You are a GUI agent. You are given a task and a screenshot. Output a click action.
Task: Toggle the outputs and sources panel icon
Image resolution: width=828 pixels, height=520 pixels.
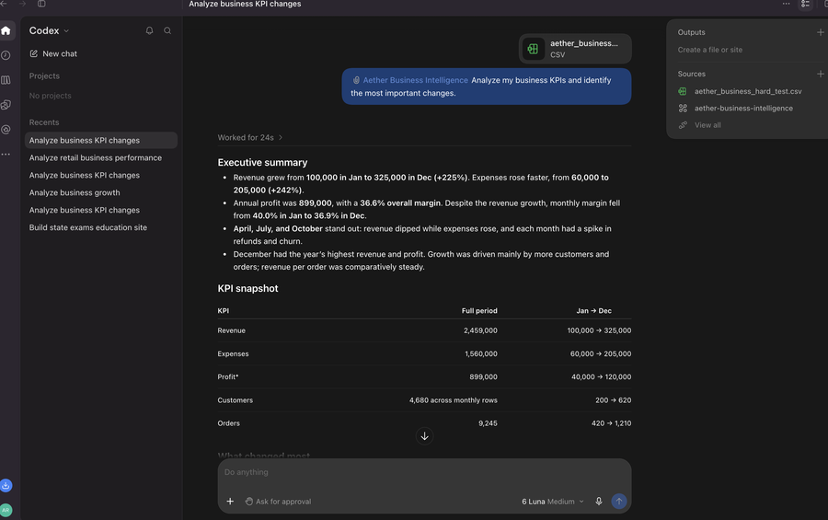805,4
